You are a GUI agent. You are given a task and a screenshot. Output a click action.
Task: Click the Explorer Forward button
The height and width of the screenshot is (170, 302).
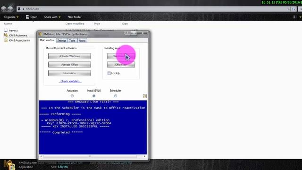click(x=10, y=9)
